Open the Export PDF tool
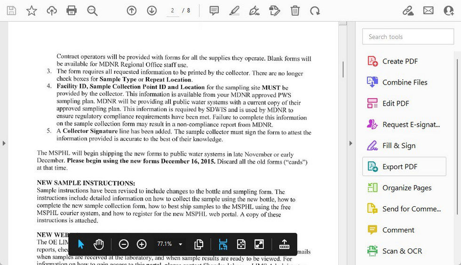 coord(404,167)
